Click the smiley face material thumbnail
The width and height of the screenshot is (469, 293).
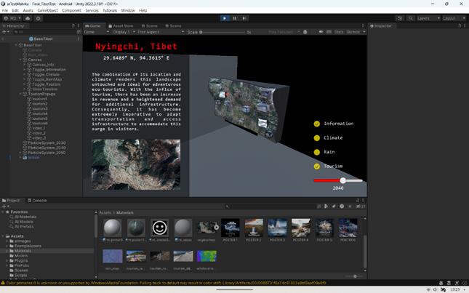click(160, 228)
